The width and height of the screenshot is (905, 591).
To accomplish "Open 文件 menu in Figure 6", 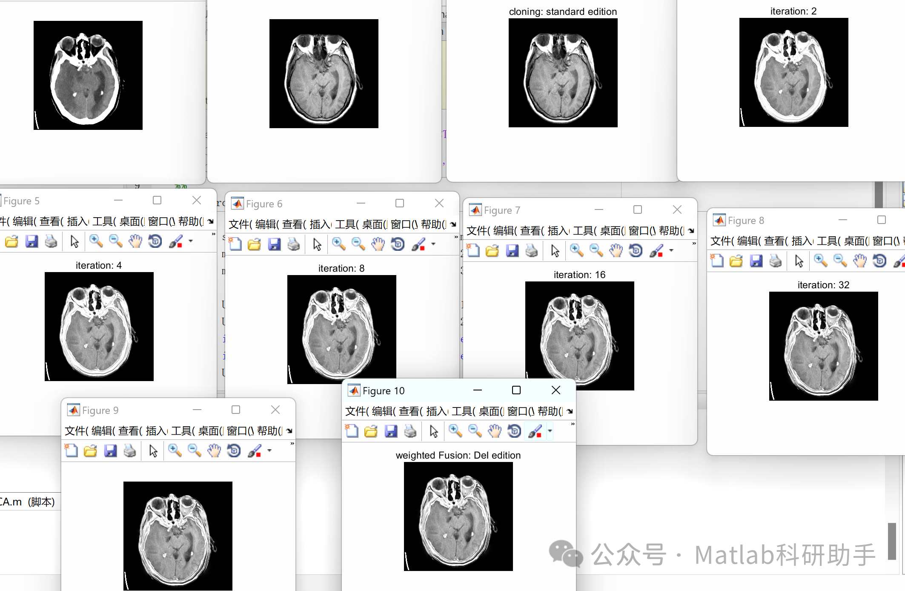I will coord(240,224).
